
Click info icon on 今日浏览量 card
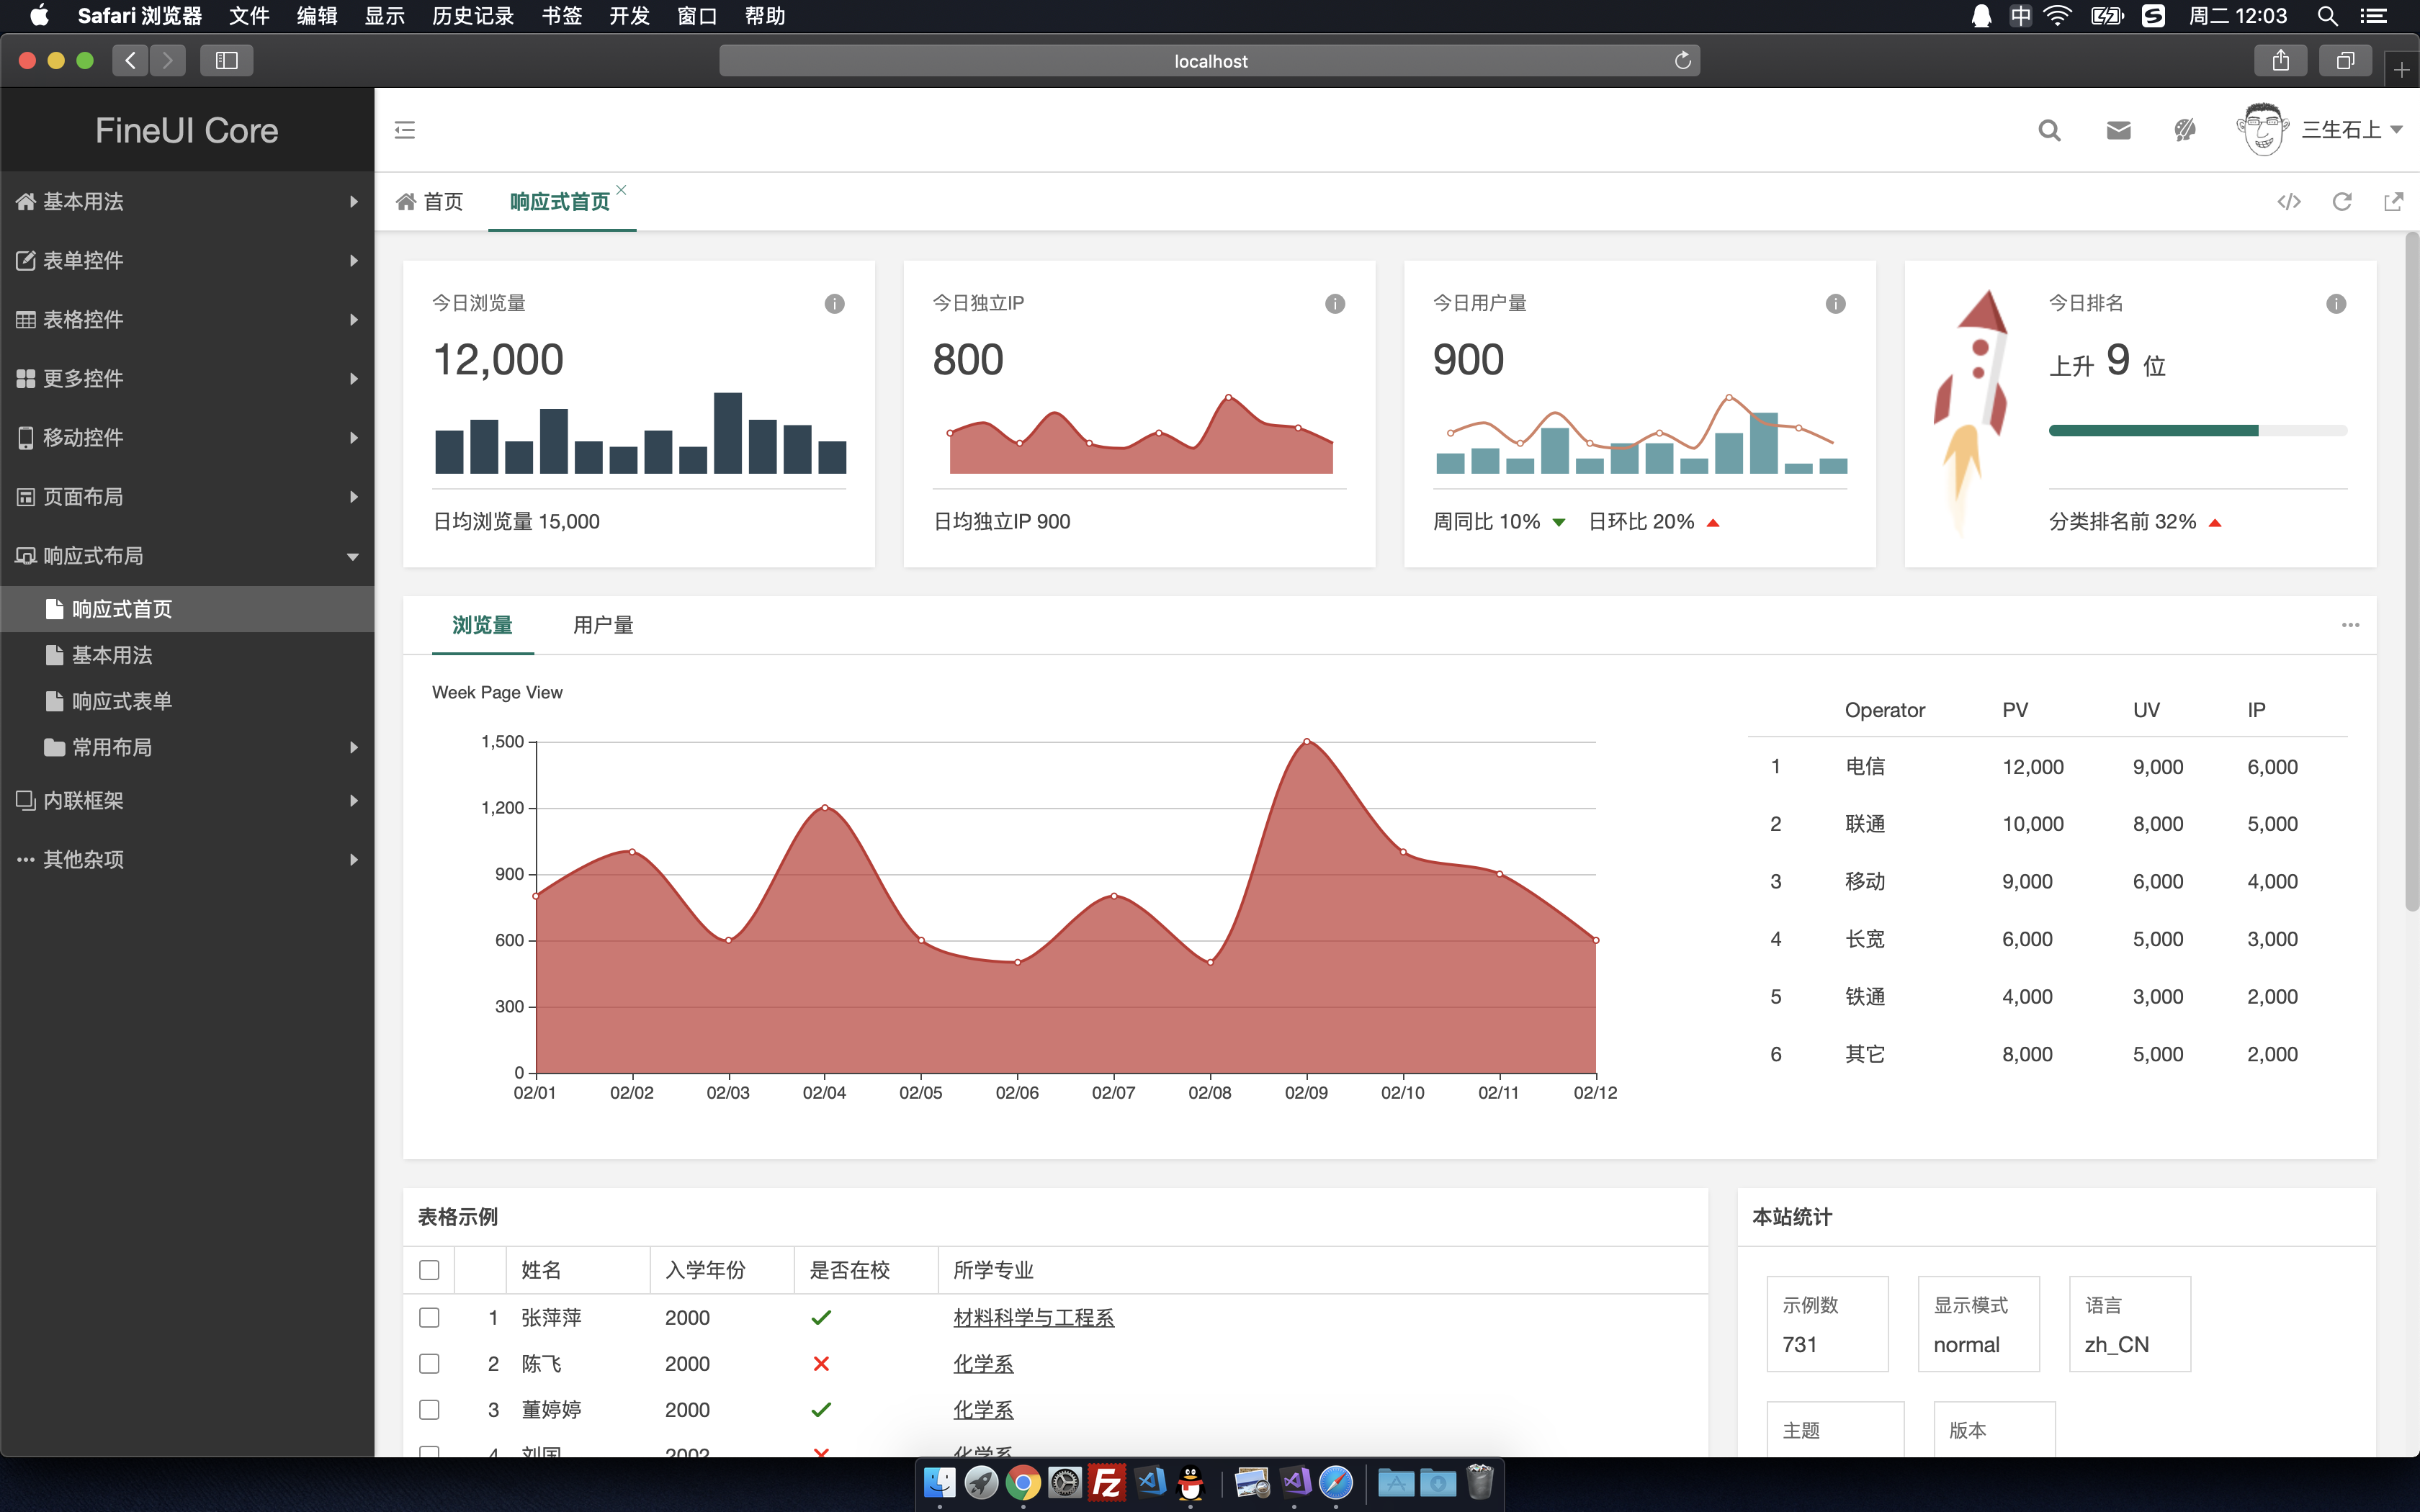tap(834, 304)
